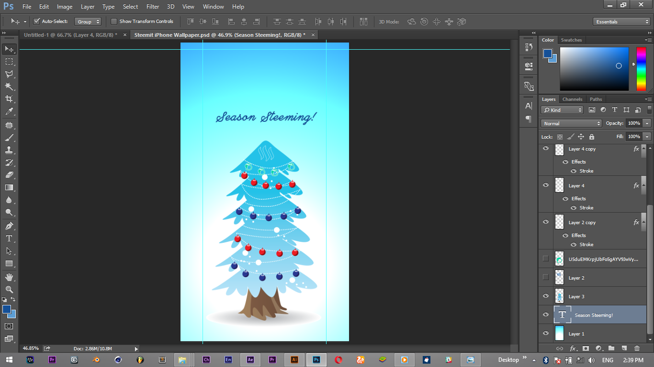Select the Rectangular Marquee tool
654x367 pixels.
click(9, 62)
